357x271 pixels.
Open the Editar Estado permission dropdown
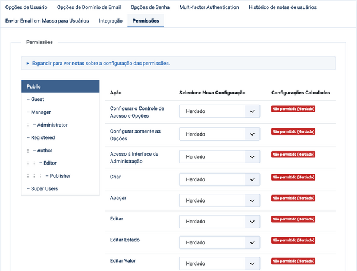[x=220, y=242]
